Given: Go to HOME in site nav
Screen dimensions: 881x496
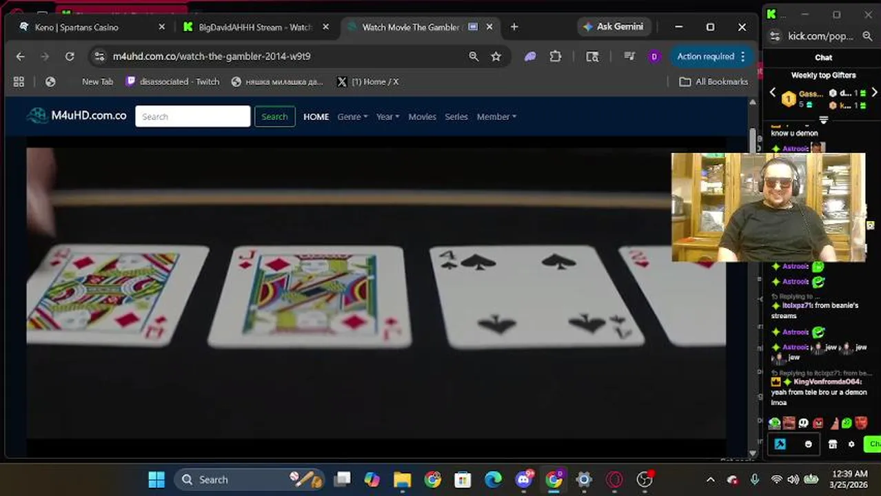Looking at the screenshot, I should click(x=316, y=116).
